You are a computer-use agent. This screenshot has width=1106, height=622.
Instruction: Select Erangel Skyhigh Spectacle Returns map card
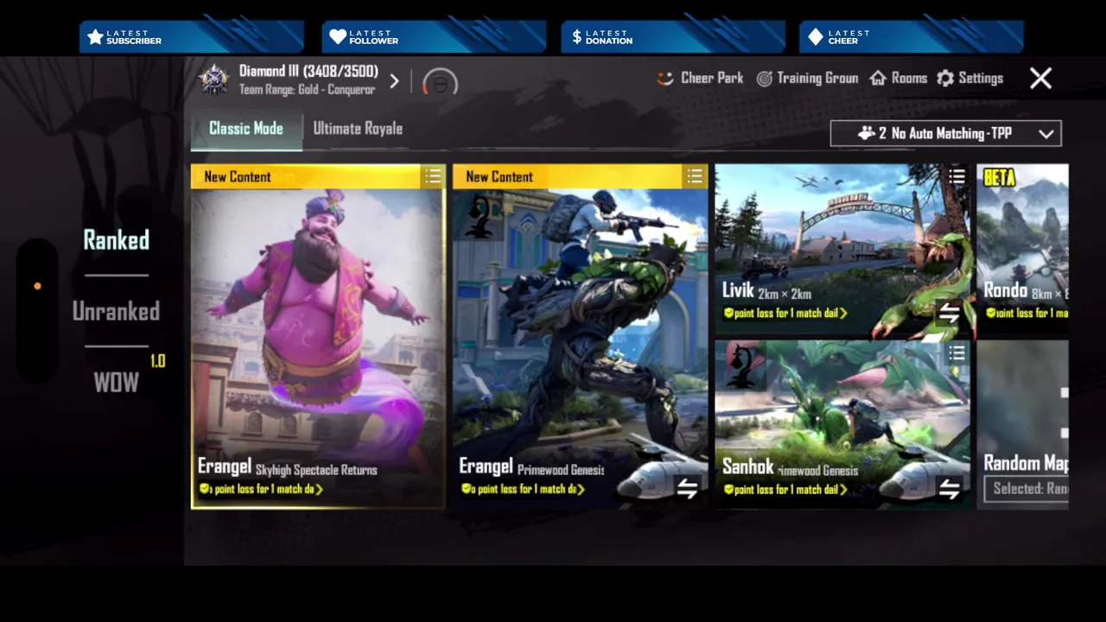[318, 336]
